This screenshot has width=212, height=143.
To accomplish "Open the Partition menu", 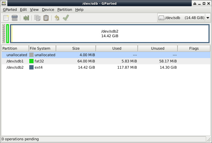I will coord(65,9).
